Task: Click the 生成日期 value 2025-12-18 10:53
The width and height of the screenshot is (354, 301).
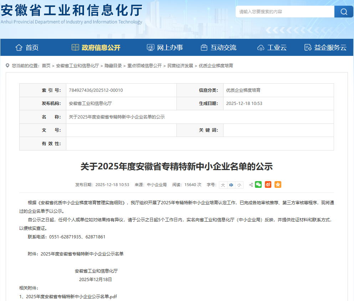Action: pyautogui.click(x=244, y=104)
